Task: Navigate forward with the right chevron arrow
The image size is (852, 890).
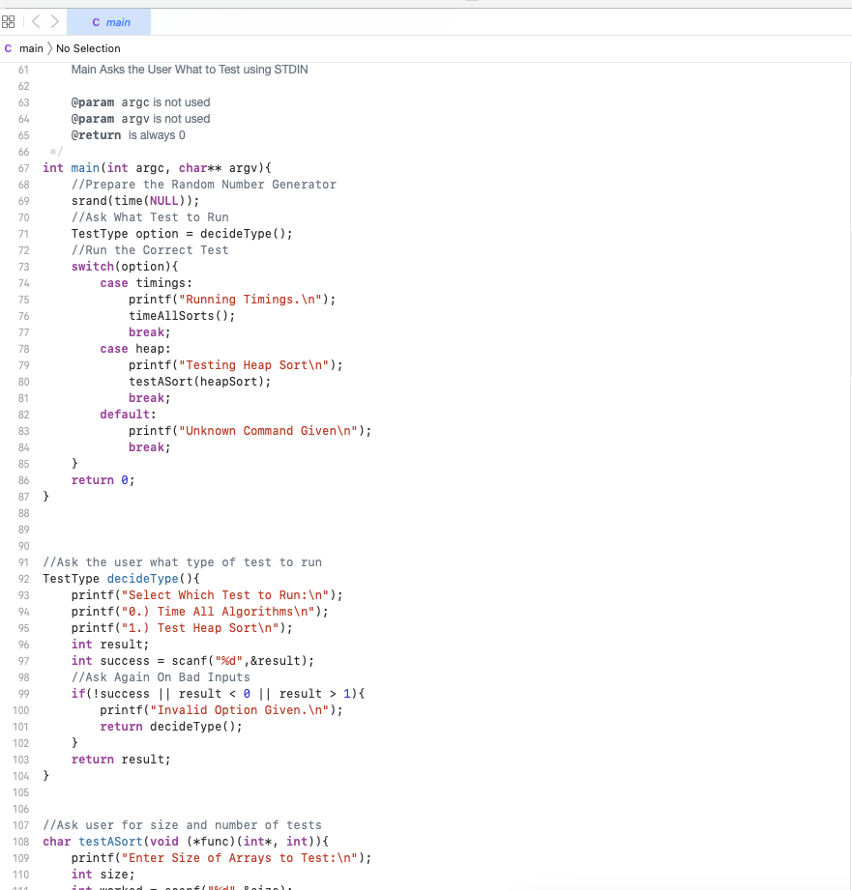Action: pyautogui.click(x=55, y=22)
